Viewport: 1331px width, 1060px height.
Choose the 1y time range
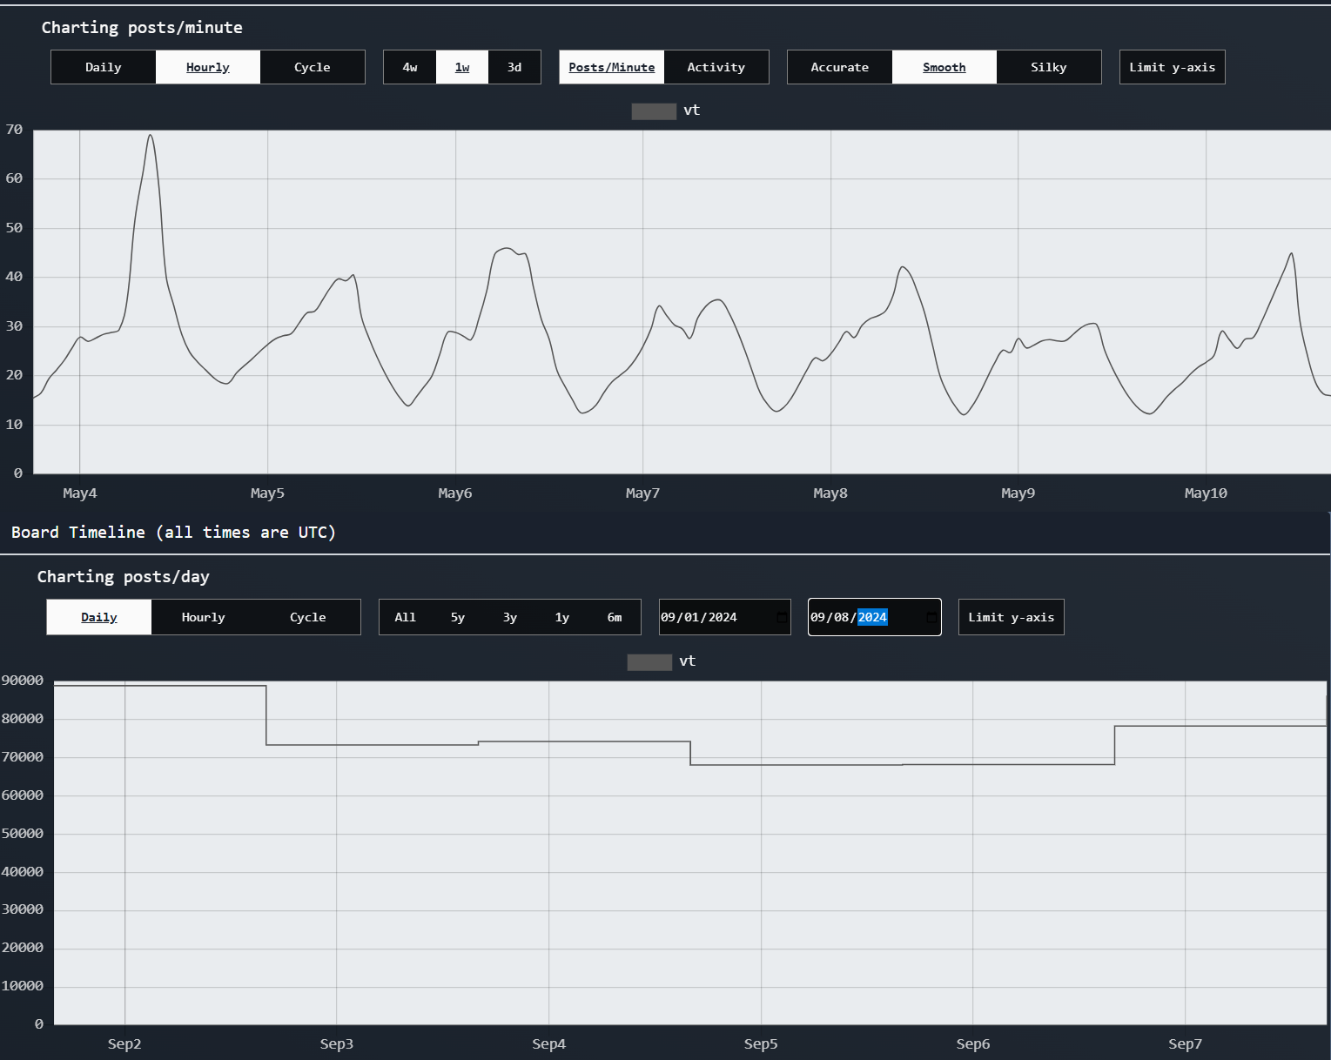point(562,617)
